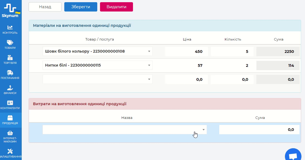Open the Продукція box icon

coord(10,118)
